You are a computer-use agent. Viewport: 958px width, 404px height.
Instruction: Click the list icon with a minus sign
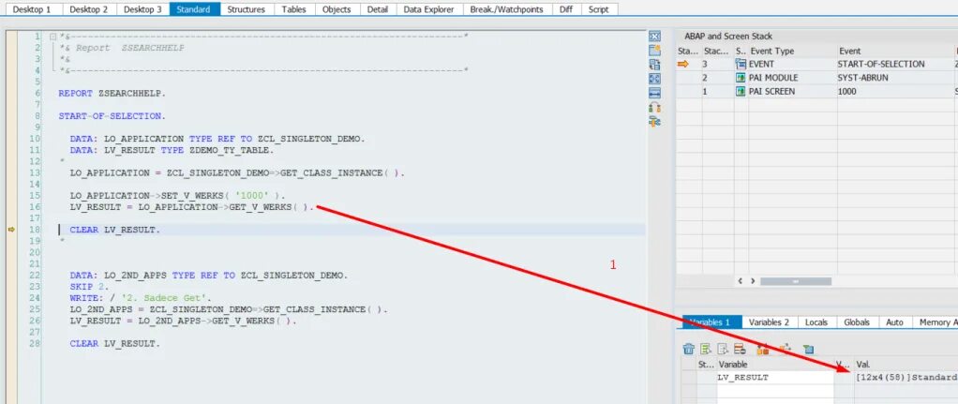740,349
